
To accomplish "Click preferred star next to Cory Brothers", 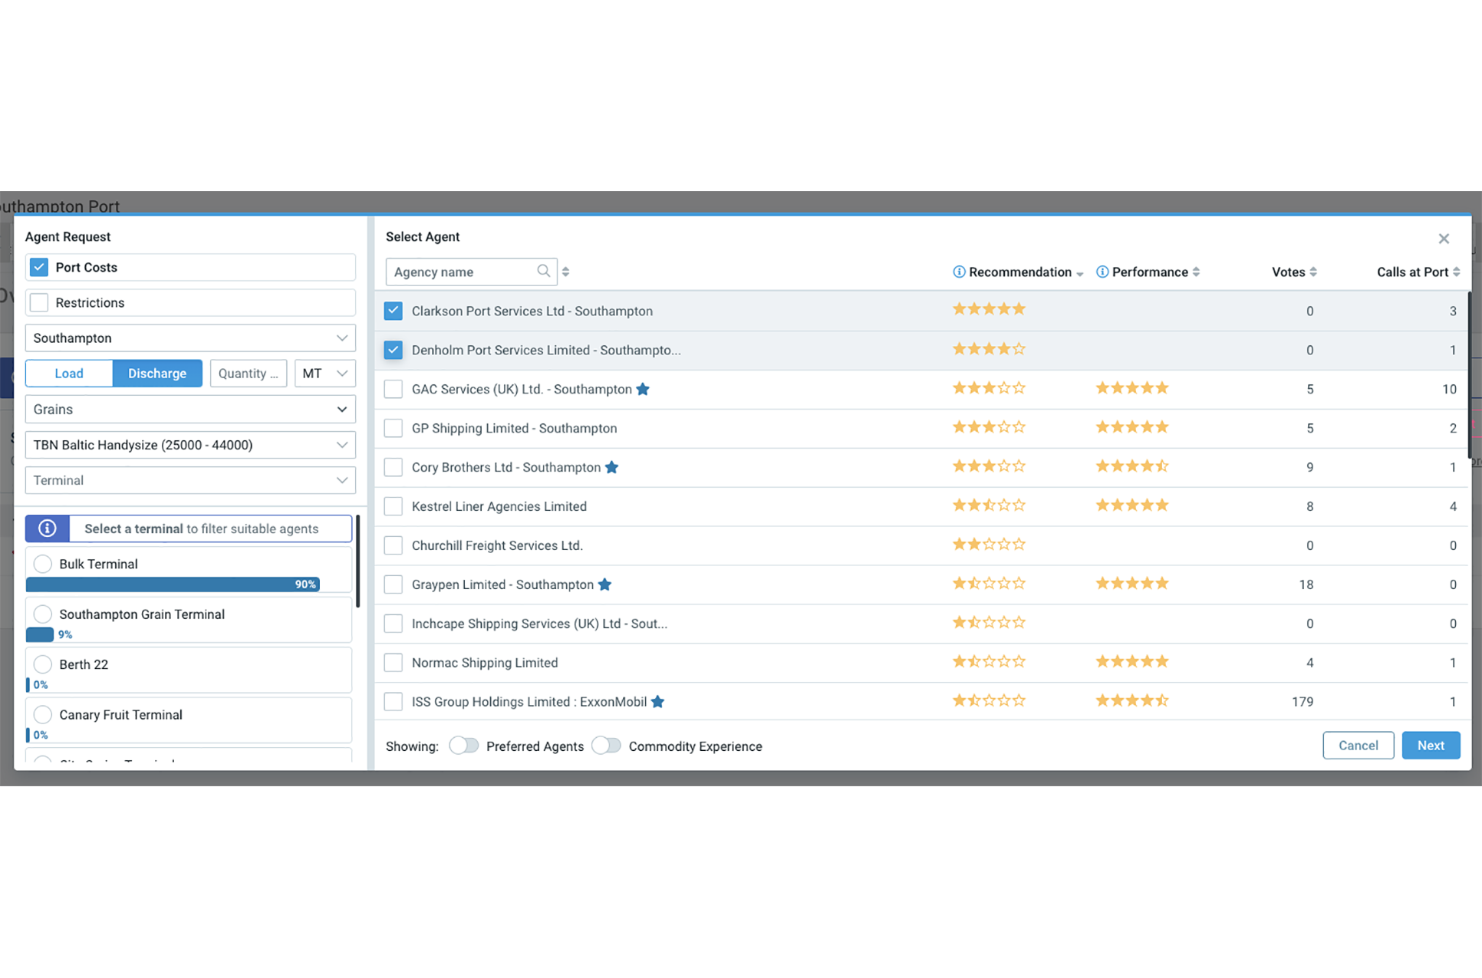I will (x=611, y=467).
